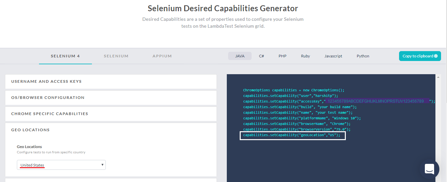Click the browserVersion capability code line
The image size is (447, 182).
click(x=297, y=129)
